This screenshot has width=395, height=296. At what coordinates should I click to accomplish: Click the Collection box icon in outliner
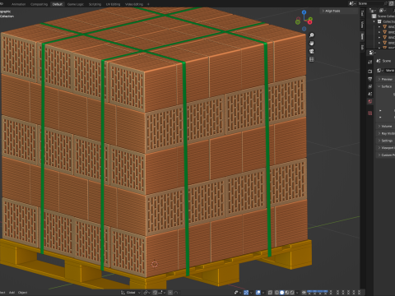pos(379,21)
